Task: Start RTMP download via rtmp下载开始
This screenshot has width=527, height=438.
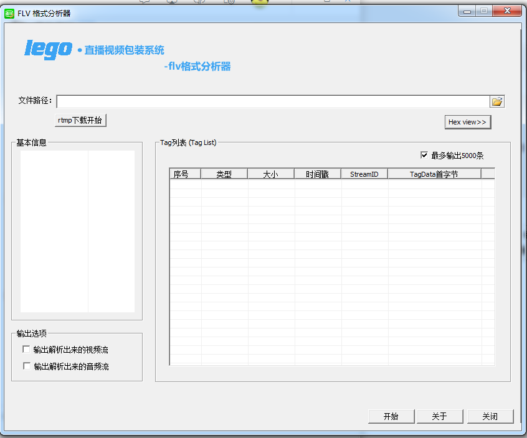Action: (80, 120)
